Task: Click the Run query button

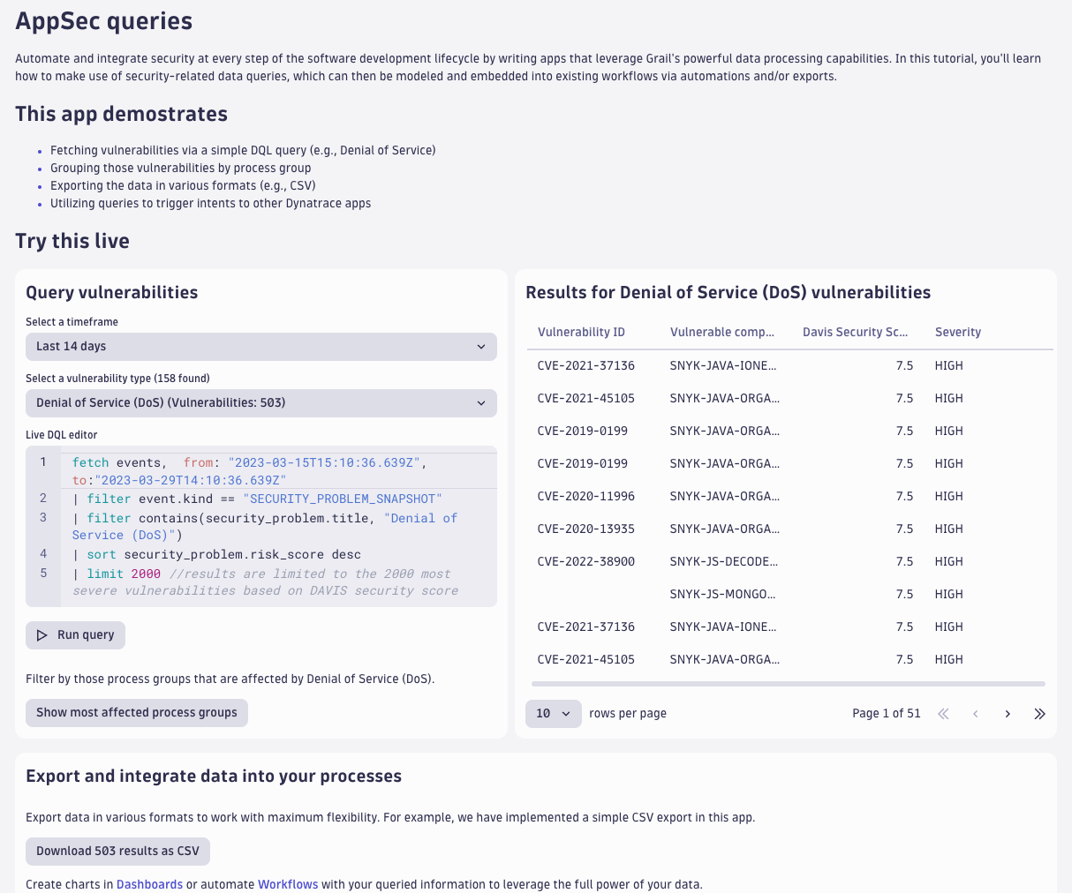Action: pyautogui.click(x=75, y=635)
